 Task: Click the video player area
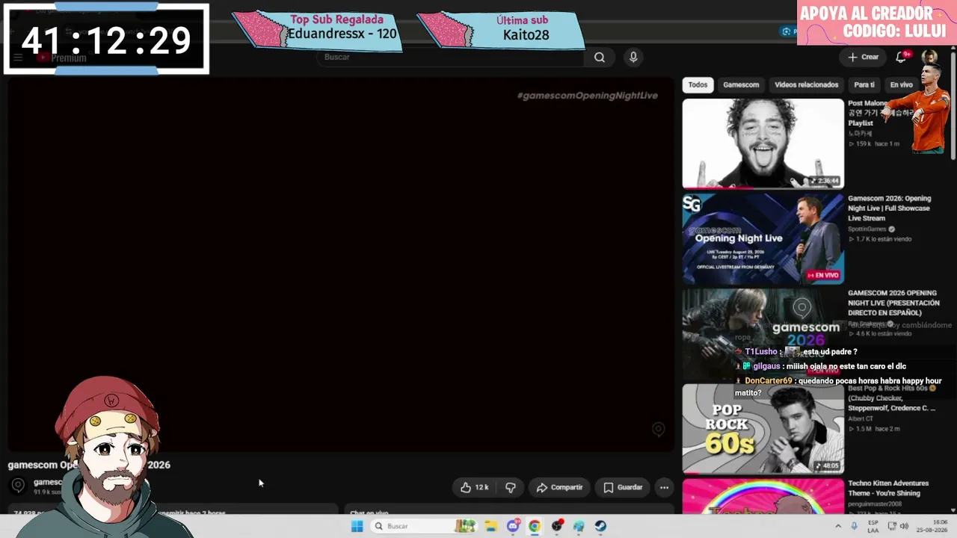(340, 265)
